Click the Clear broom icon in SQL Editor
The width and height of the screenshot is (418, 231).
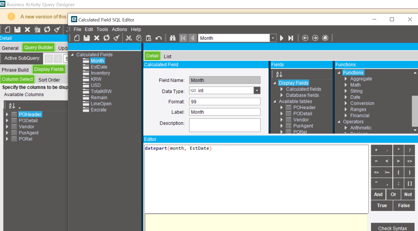[116, 38]
